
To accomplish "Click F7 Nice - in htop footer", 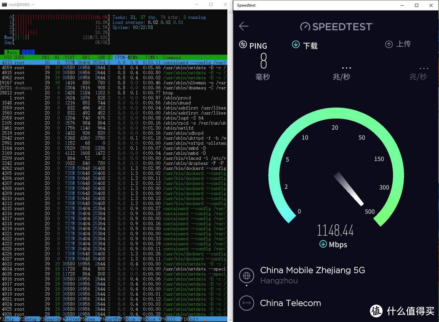I will click(130, 319).
